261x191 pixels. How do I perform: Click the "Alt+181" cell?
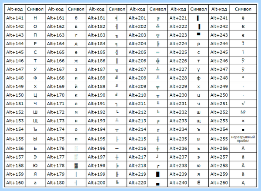tap(97, 18)
